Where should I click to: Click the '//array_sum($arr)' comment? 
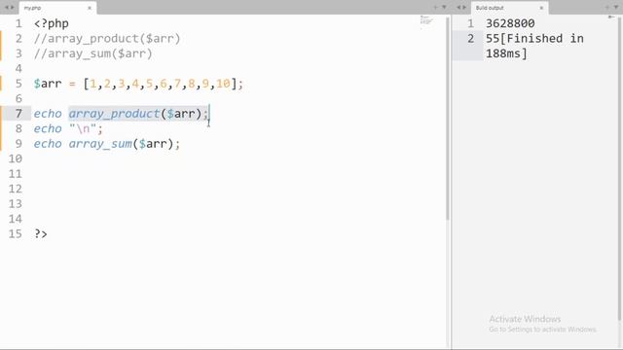[93, 53]
